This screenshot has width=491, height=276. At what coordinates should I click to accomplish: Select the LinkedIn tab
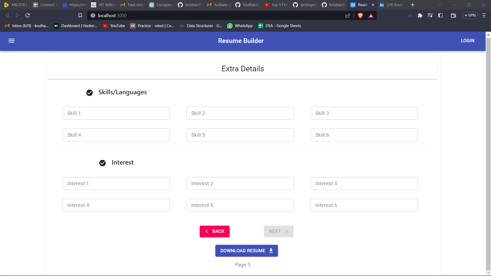[391, 5]
